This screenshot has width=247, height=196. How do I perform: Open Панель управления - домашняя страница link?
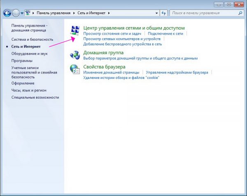click(x=29, y=28)
